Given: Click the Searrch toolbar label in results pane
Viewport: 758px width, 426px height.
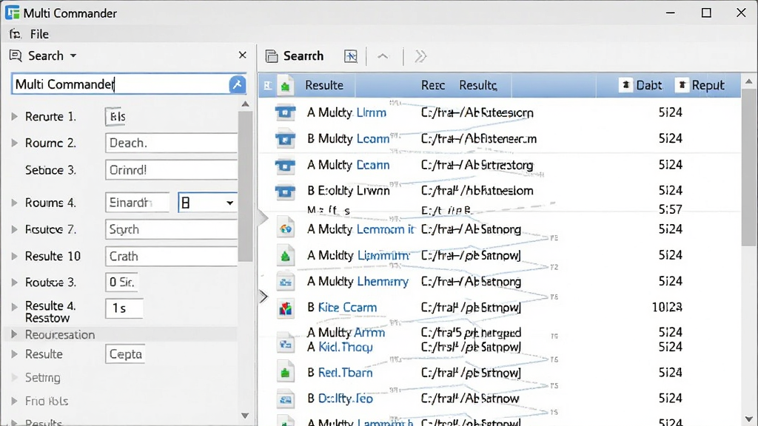Looking at the screenshot, I should [x=303, y=56].
